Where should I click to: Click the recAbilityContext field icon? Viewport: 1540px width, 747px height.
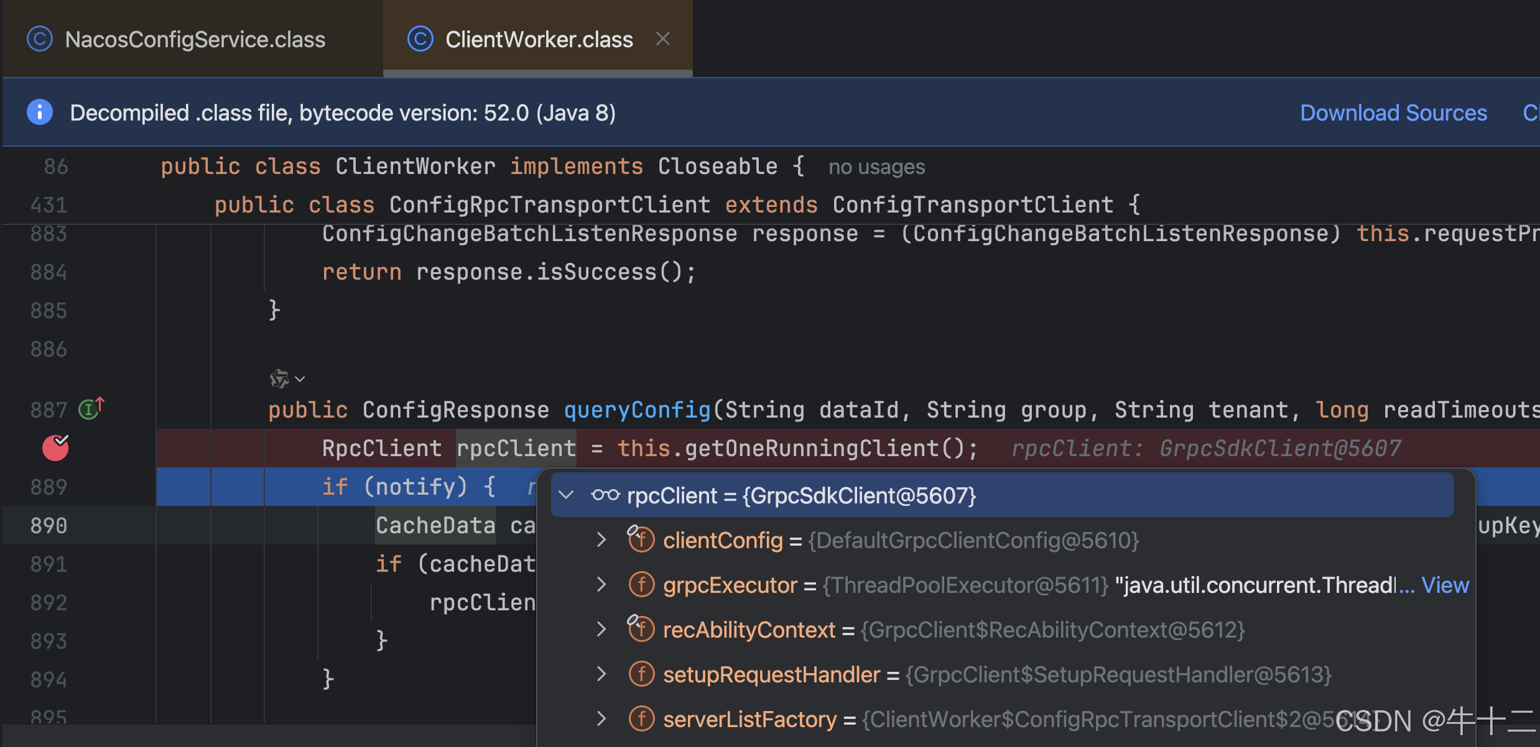(641, 630)
